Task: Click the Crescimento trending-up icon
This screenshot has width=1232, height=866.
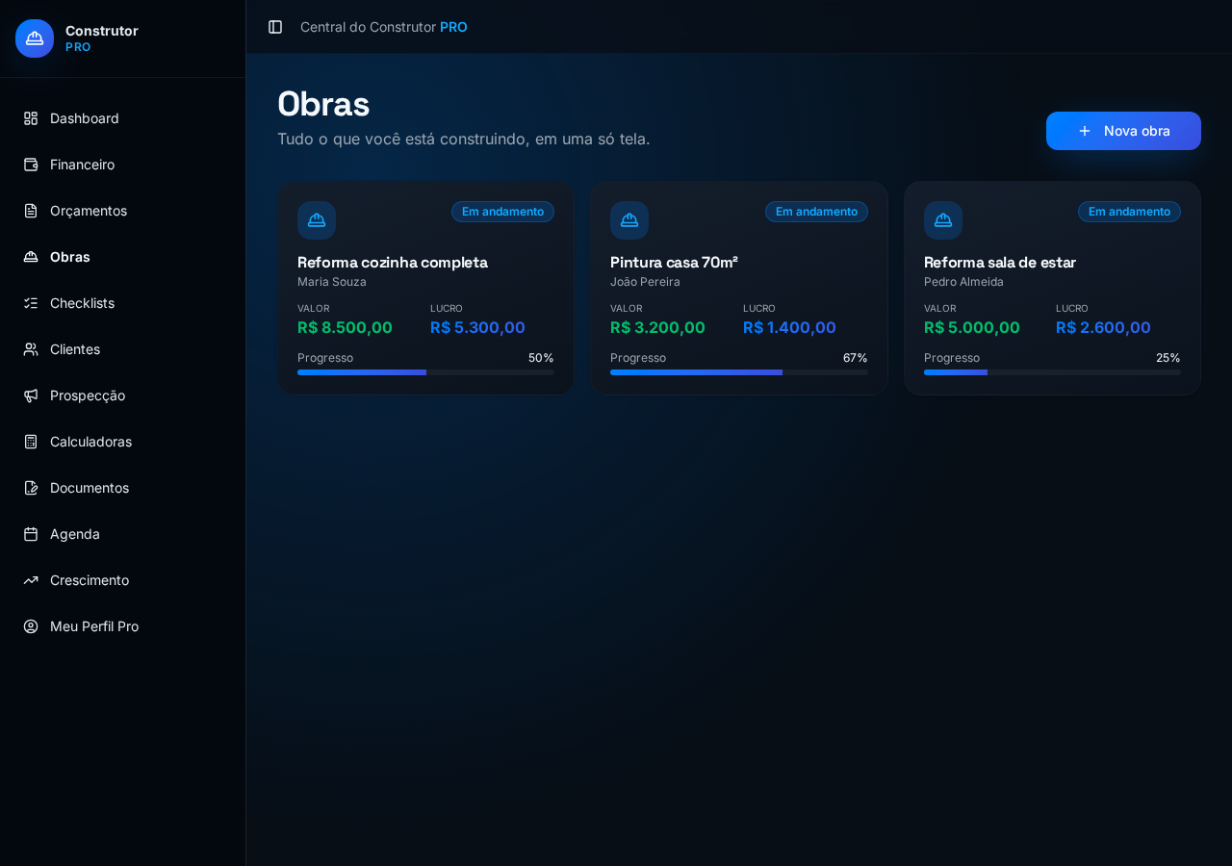Action: tap(31, 580)
